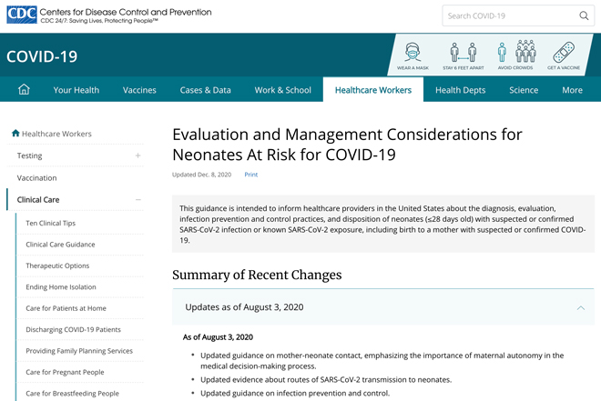The image size is (601, 401).
Task: Open Clinical Care Guidance
Action: (60, 245)
